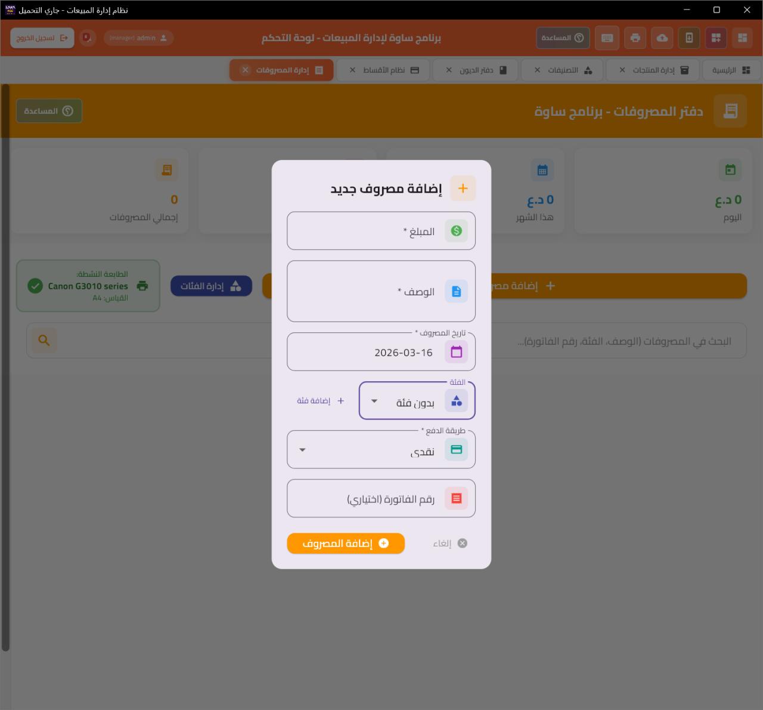This screenshot has width=763, height=710.
Task: Click the expense date field 2026-03-16
Action: tap(381, 352)
